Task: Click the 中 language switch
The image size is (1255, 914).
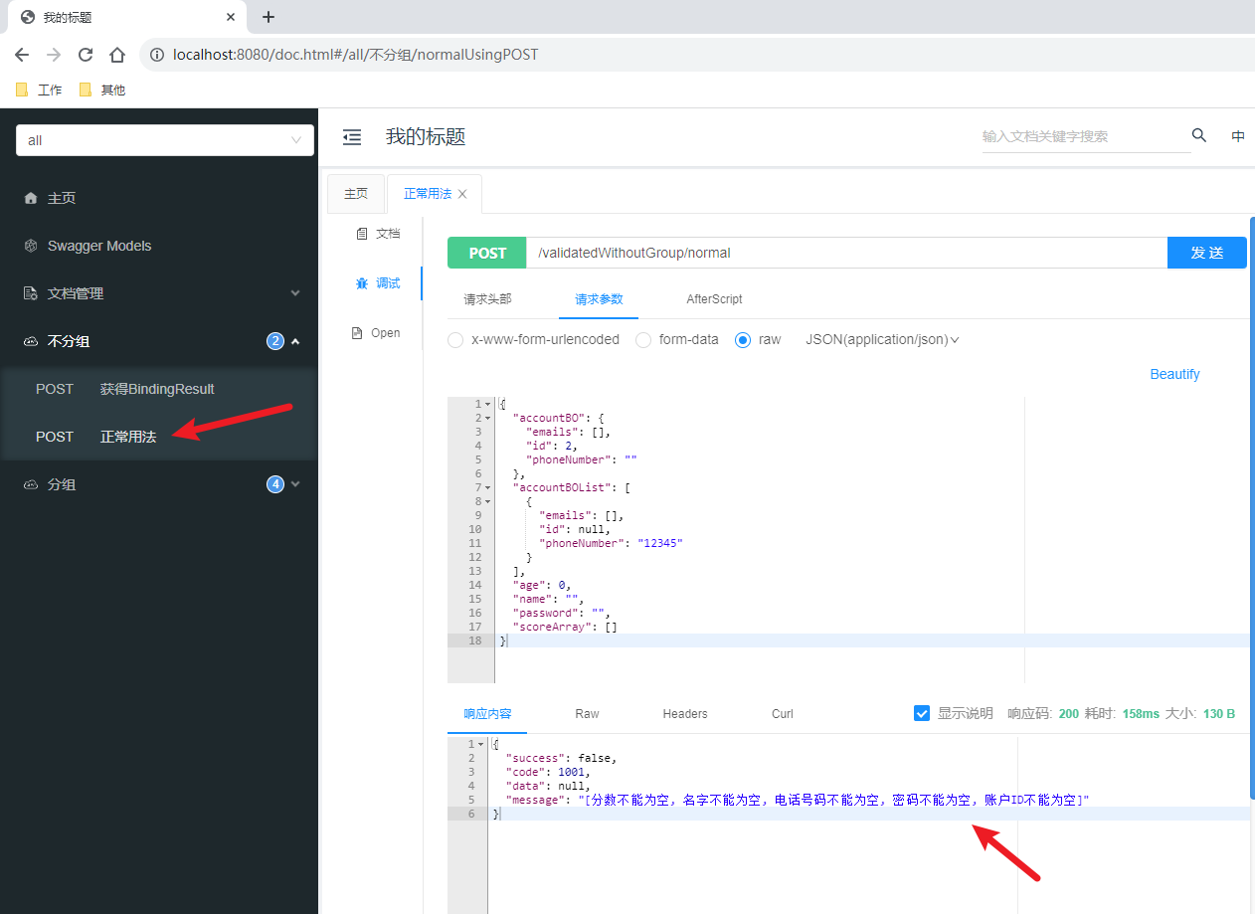Action: pos(1238,136)
